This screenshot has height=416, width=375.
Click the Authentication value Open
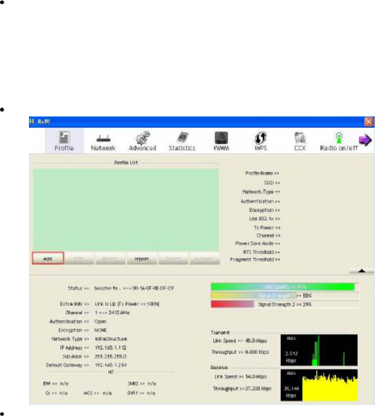click(100, 321)
